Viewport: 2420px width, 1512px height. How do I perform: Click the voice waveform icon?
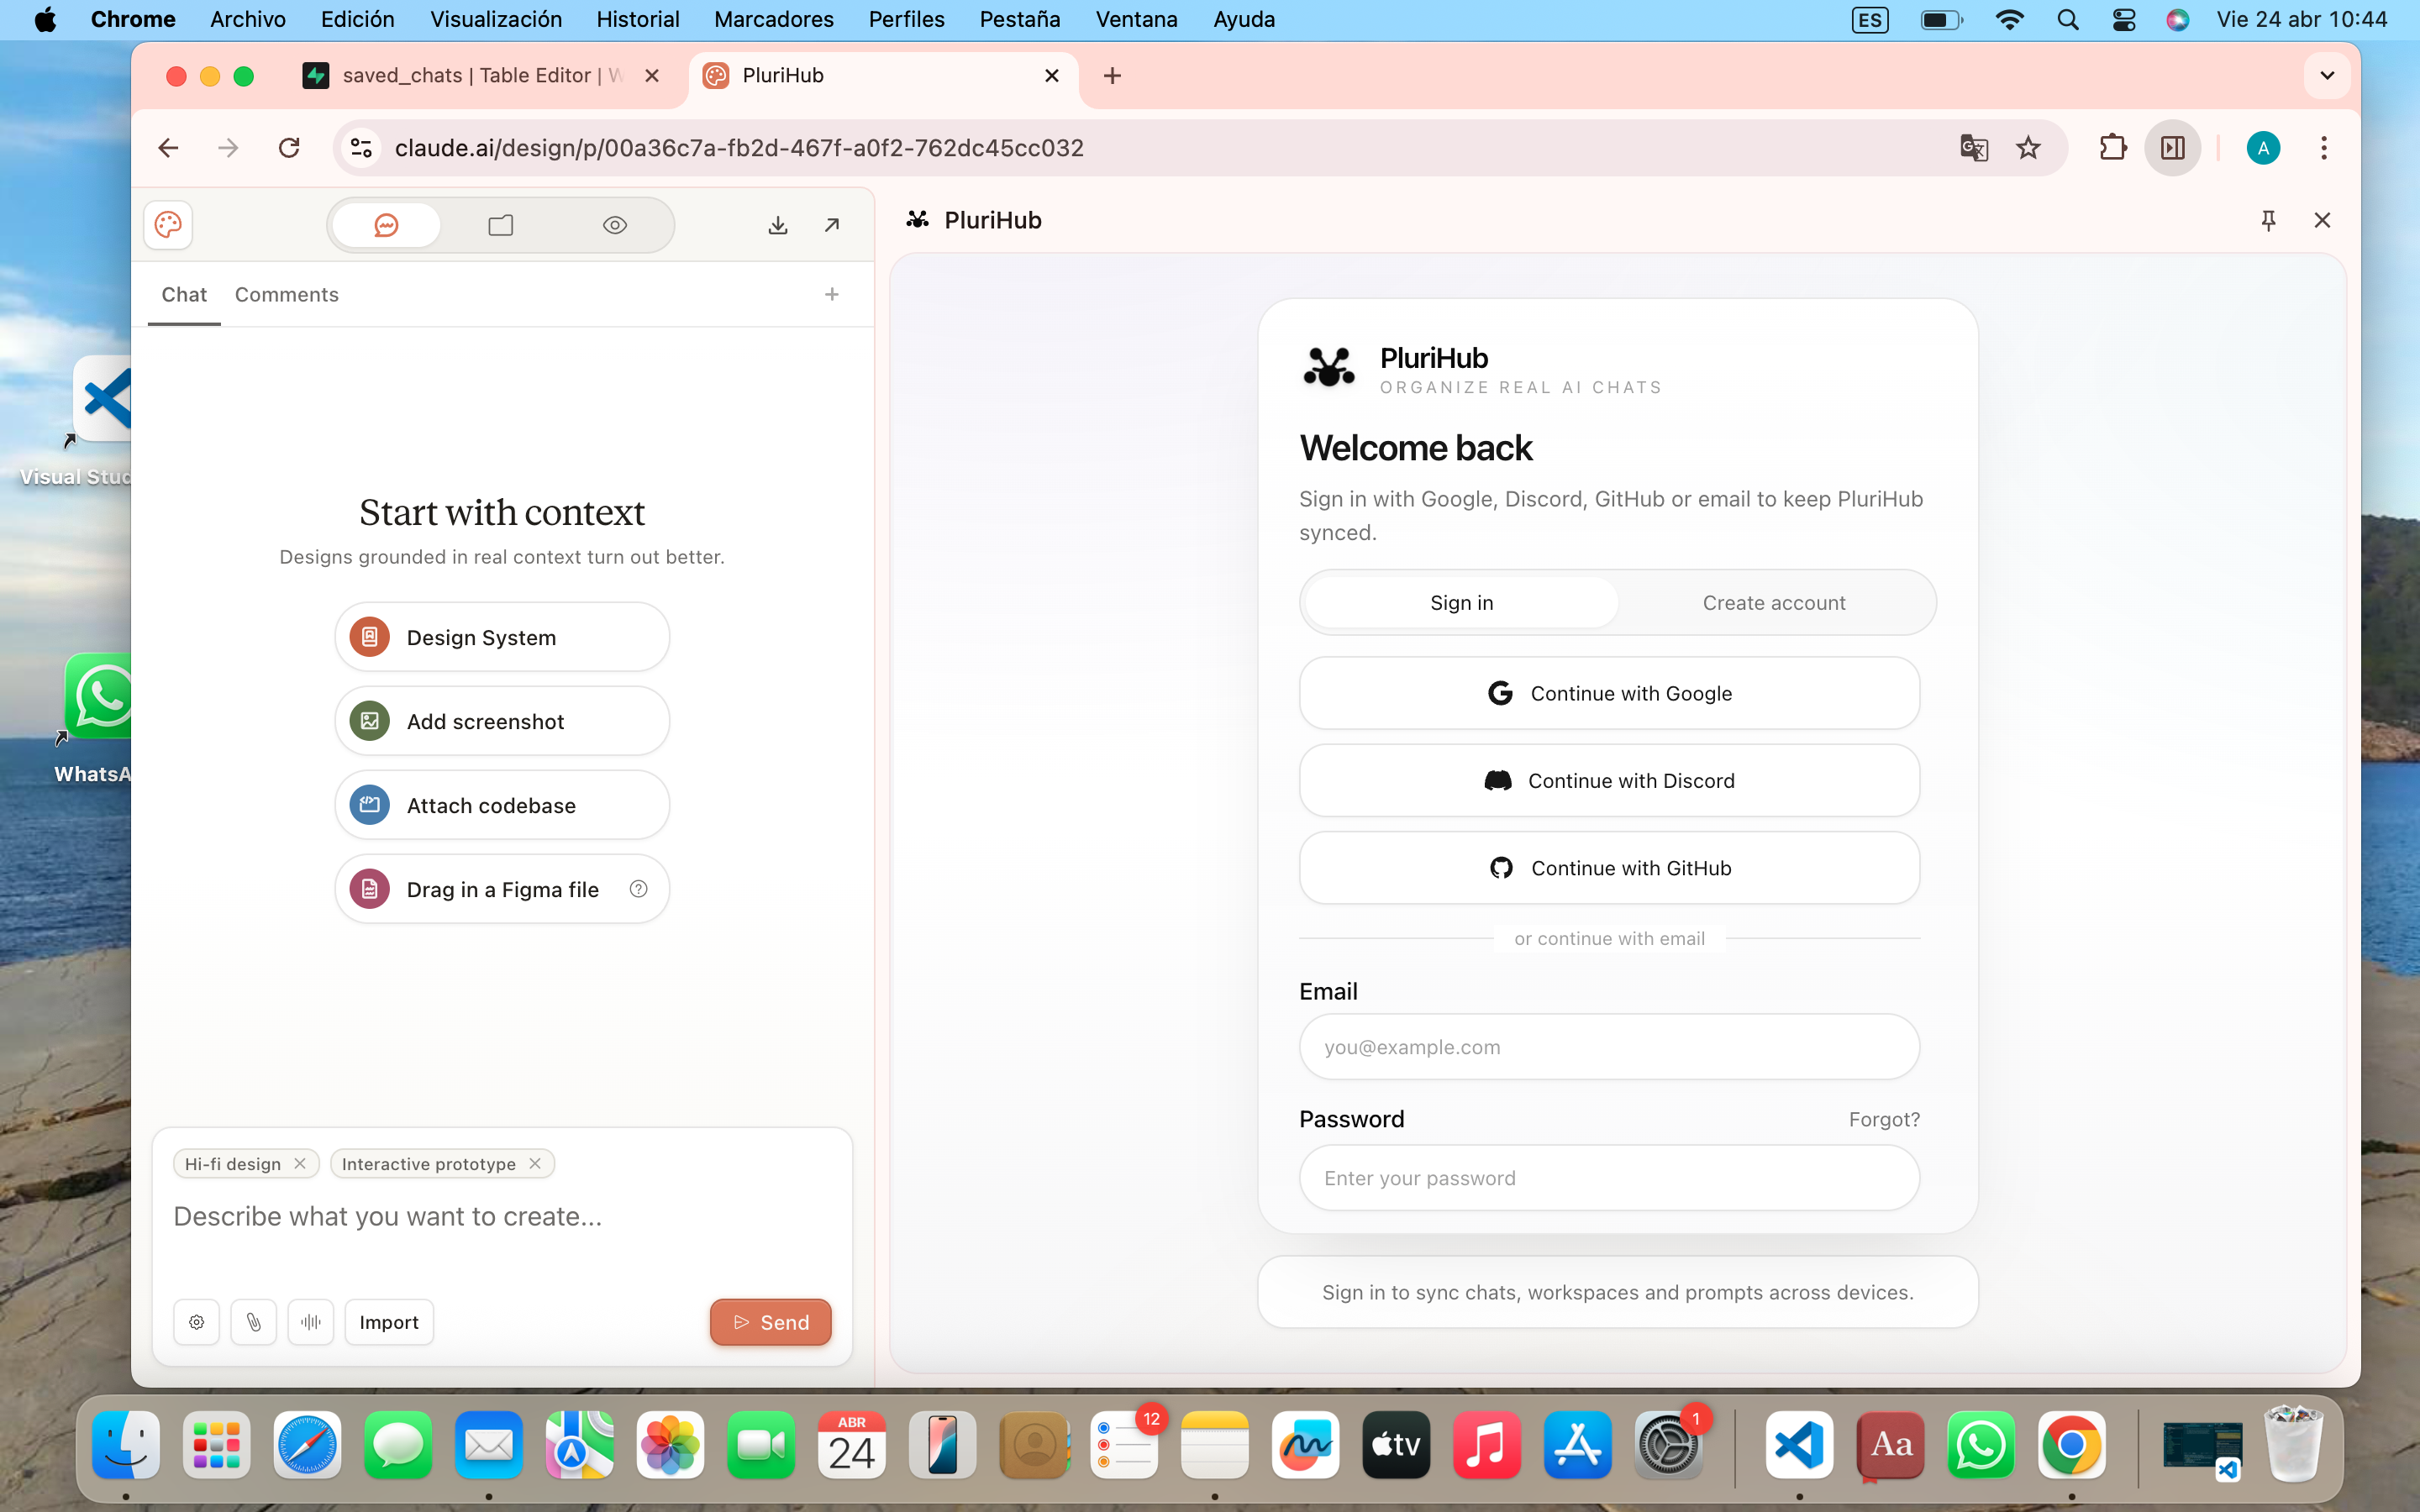pyautogui.click(x=311, y=1322)
